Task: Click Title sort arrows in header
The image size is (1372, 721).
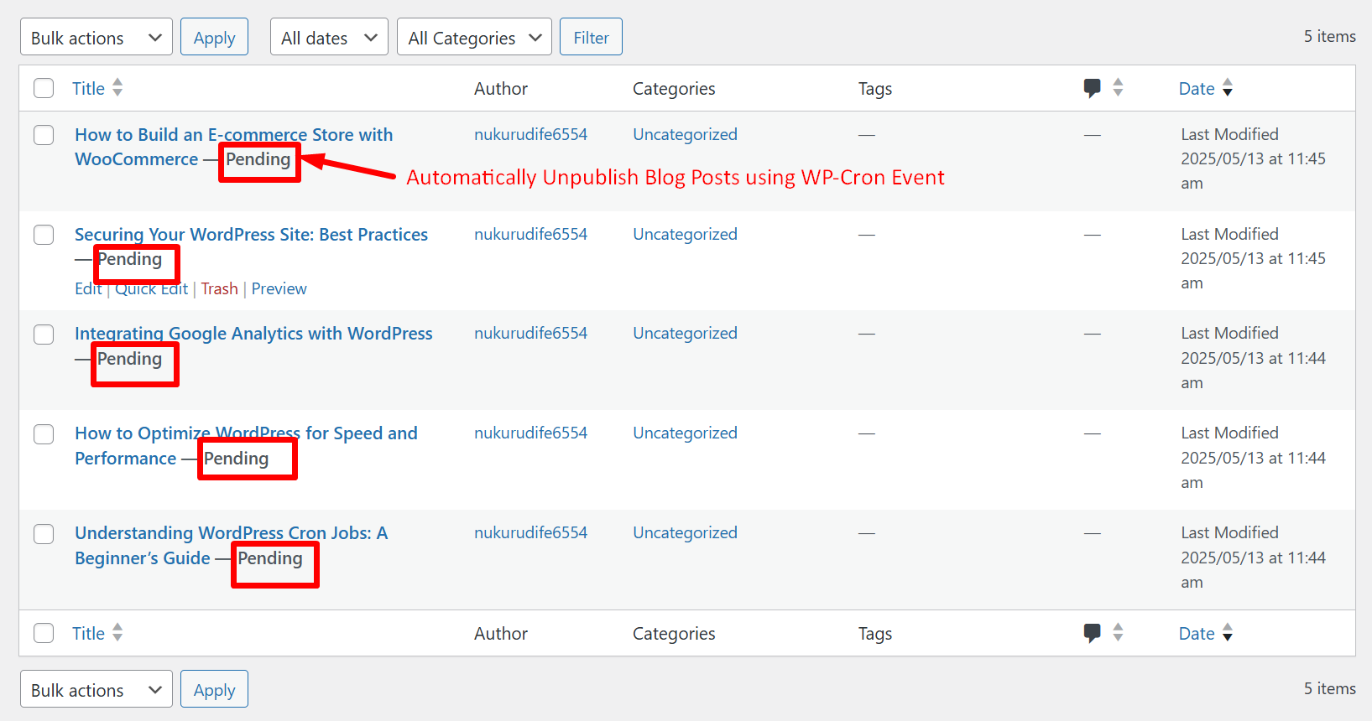Action: pyautogui.click(x=117, y=87)
